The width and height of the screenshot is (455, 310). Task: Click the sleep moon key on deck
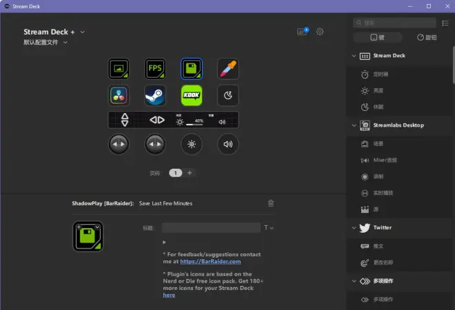pyautogui.click(x=228, y=95)
